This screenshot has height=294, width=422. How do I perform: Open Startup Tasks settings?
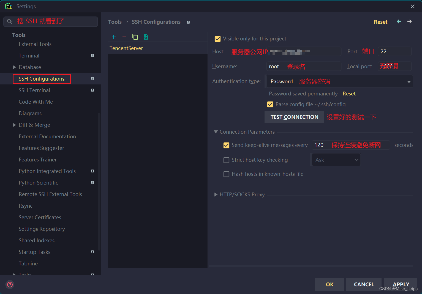tap(34, 252)
